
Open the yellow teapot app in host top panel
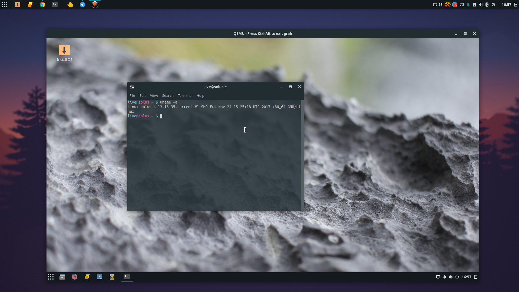[70, 5]
